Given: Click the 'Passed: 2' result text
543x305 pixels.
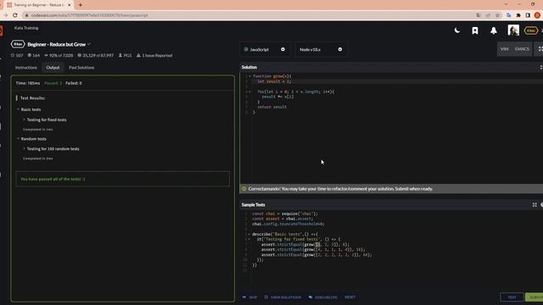Looking at the screenshot, I should click(53, 83).
